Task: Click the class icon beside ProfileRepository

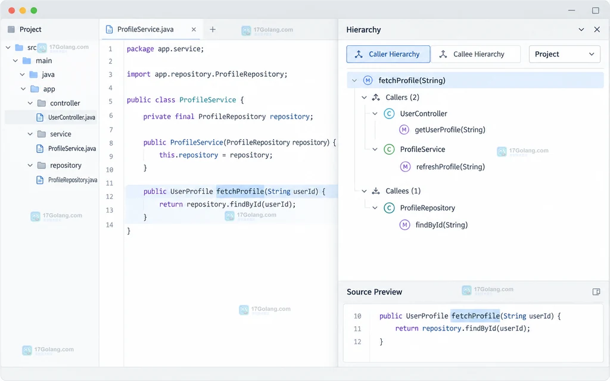Action: tap(388, 208)
